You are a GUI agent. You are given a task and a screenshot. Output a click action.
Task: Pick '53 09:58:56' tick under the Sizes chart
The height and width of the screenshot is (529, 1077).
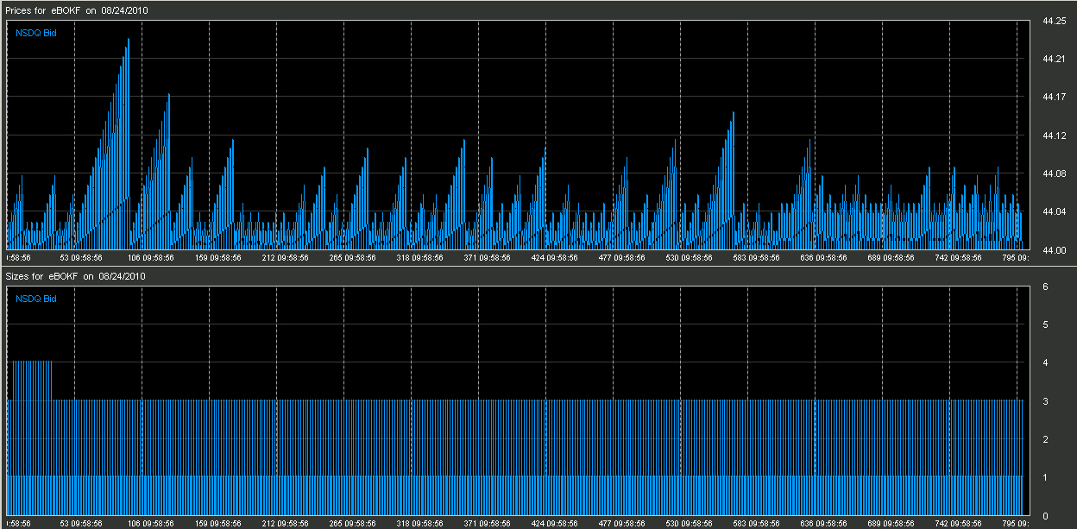81,523
